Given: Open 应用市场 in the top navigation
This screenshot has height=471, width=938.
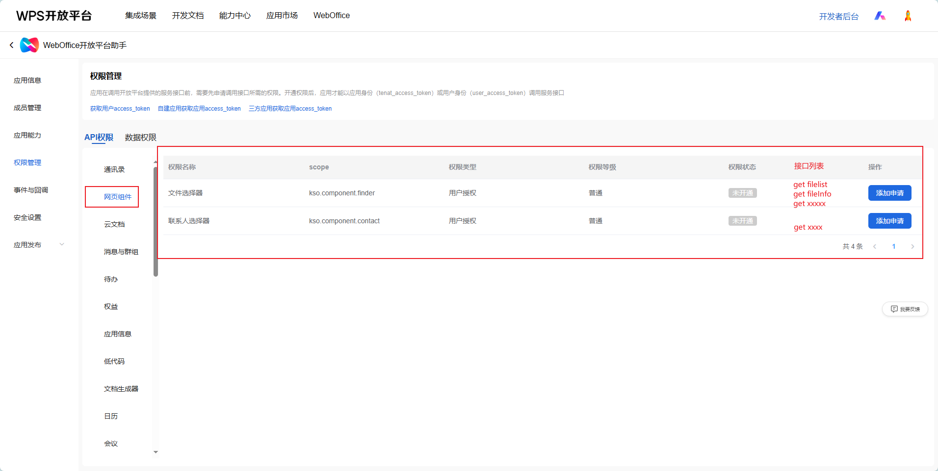Looking at the screenshot, I should 281,15.
